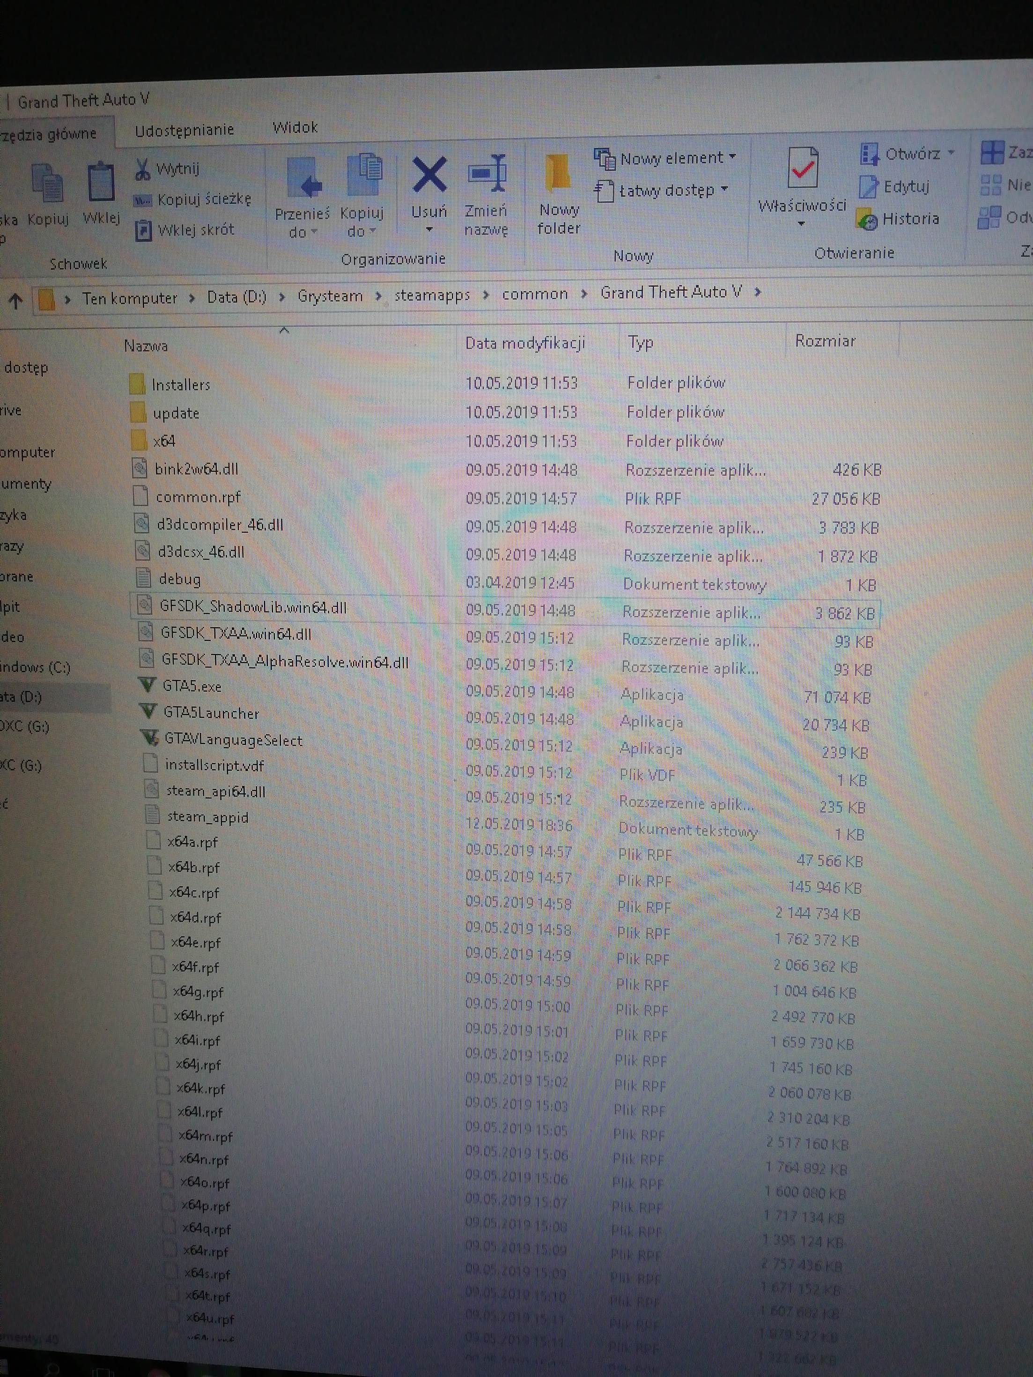Expand the chevron after Grand Theft Auto V

pos(758,291)
